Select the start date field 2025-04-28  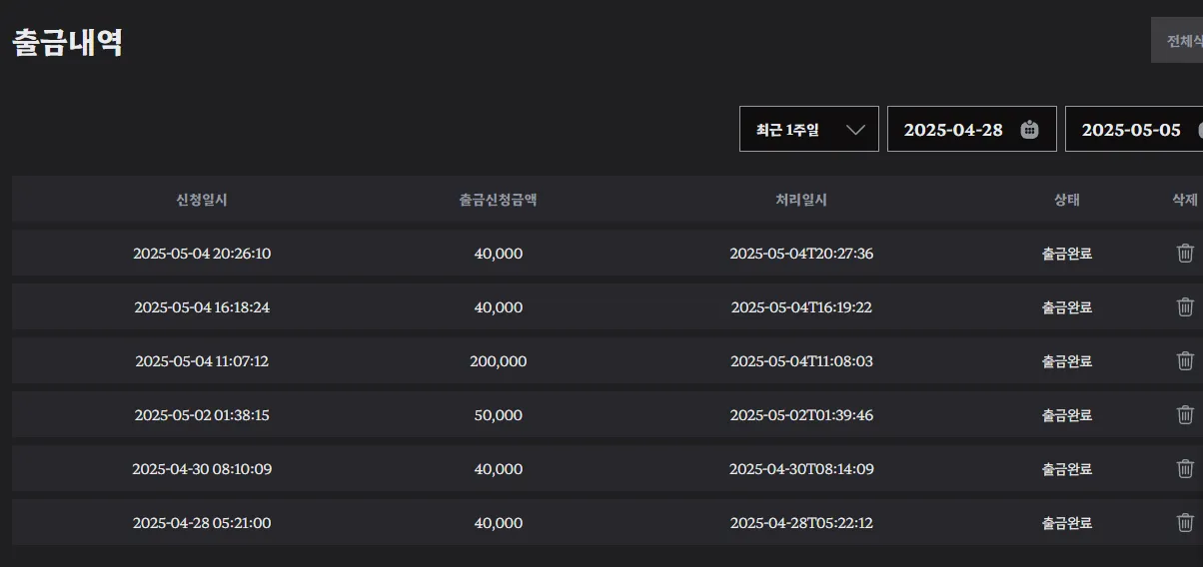point(972,129)
